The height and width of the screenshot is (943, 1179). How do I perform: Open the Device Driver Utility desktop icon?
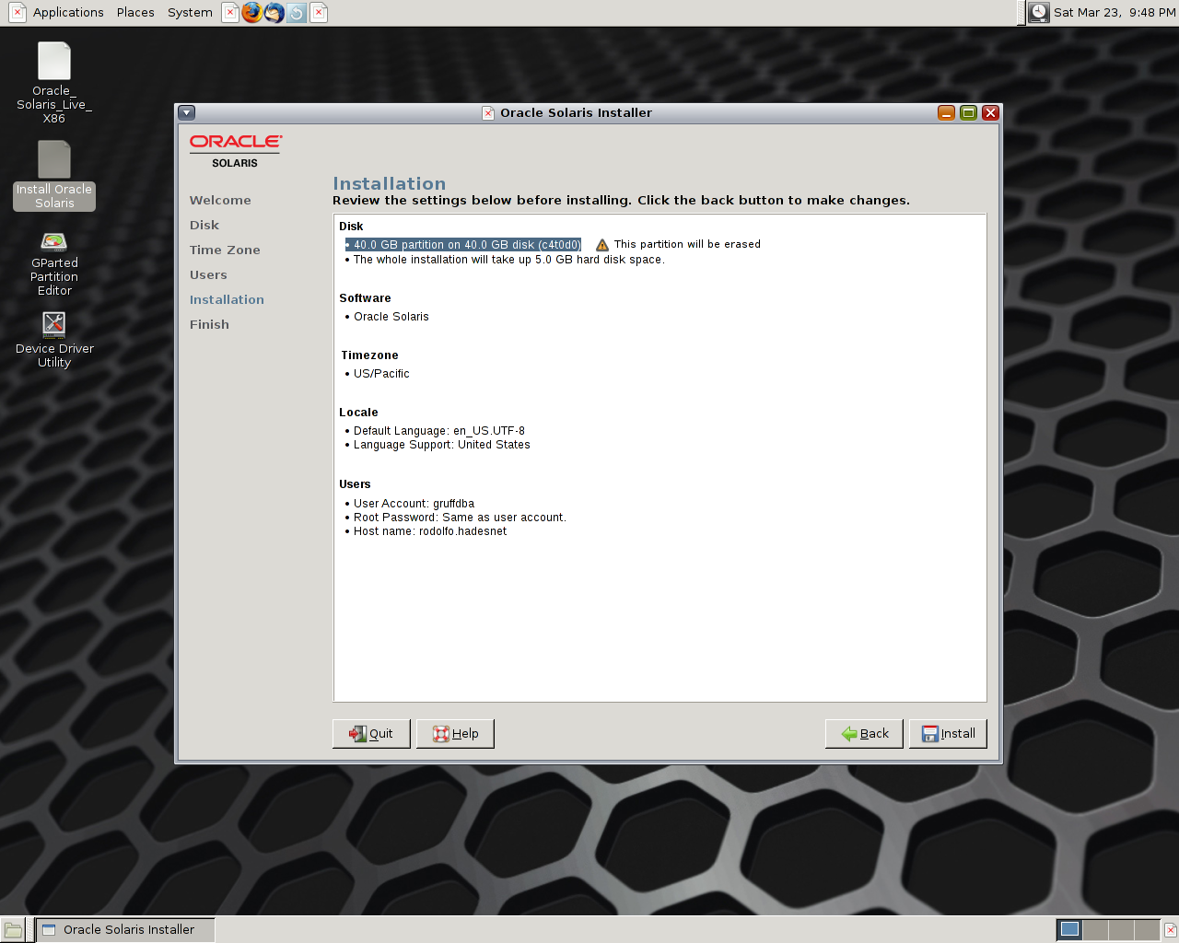54,323
